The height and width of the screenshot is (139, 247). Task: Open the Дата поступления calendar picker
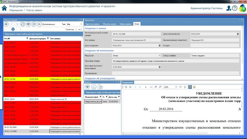point(238,34)
